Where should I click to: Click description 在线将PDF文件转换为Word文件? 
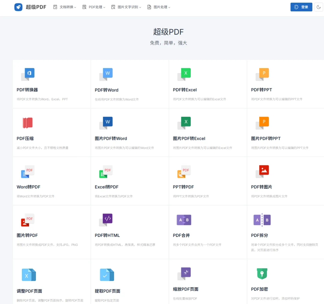pyautogui.click(x=116, y=99)
